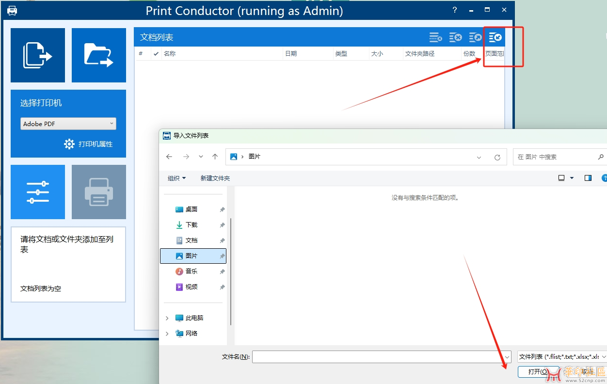Go up one folder level
607x384 pixels.
point(215,157)
